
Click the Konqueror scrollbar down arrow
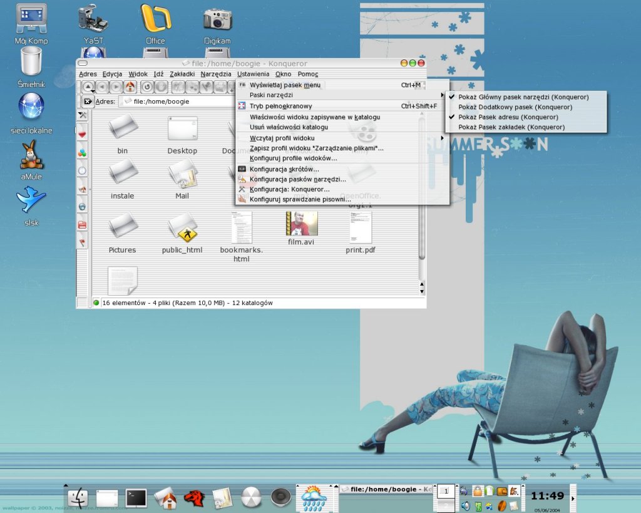[x=422, y=291]
